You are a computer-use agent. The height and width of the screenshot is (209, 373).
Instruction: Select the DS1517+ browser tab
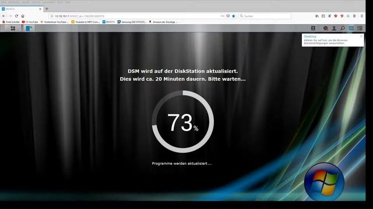click(22, 9)
